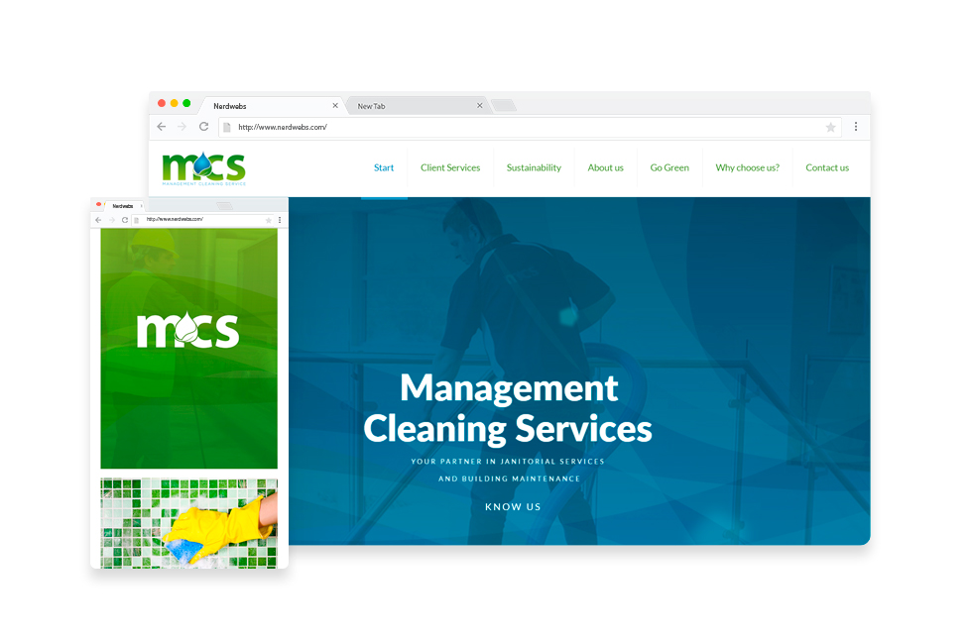
Task: Reload the page in the small browser
Action: (x=125, y=220)
